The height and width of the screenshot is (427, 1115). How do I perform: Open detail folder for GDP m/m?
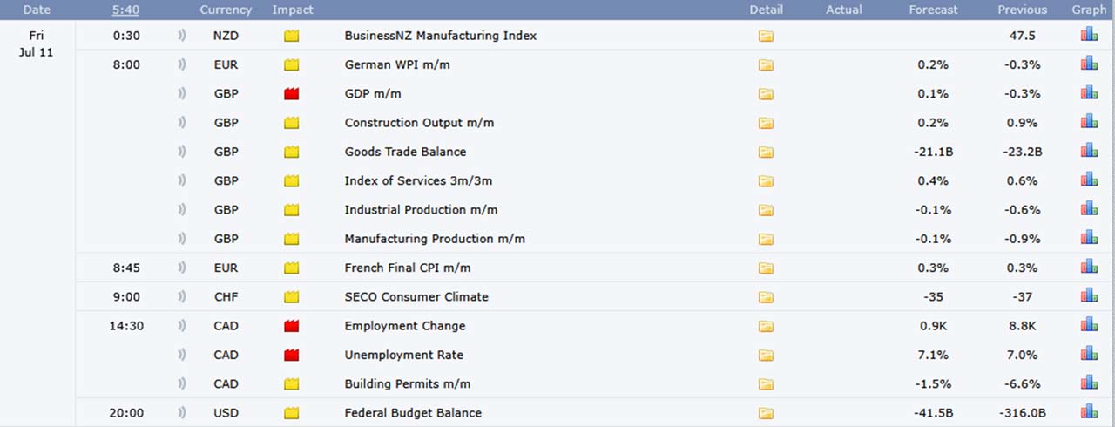[x=766, y=94]
